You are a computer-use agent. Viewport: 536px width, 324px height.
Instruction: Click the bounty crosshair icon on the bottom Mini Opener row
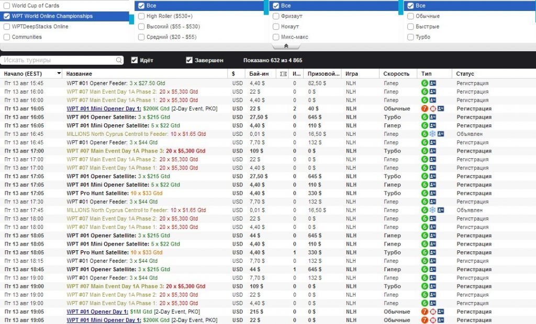tap(433, 320)
